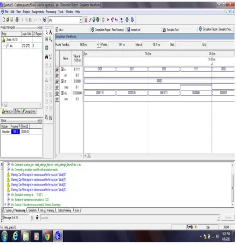The height and width of the screenshot is (245, 237).
Task: Open the Edit menu
Action: click(x=12, y=12)
